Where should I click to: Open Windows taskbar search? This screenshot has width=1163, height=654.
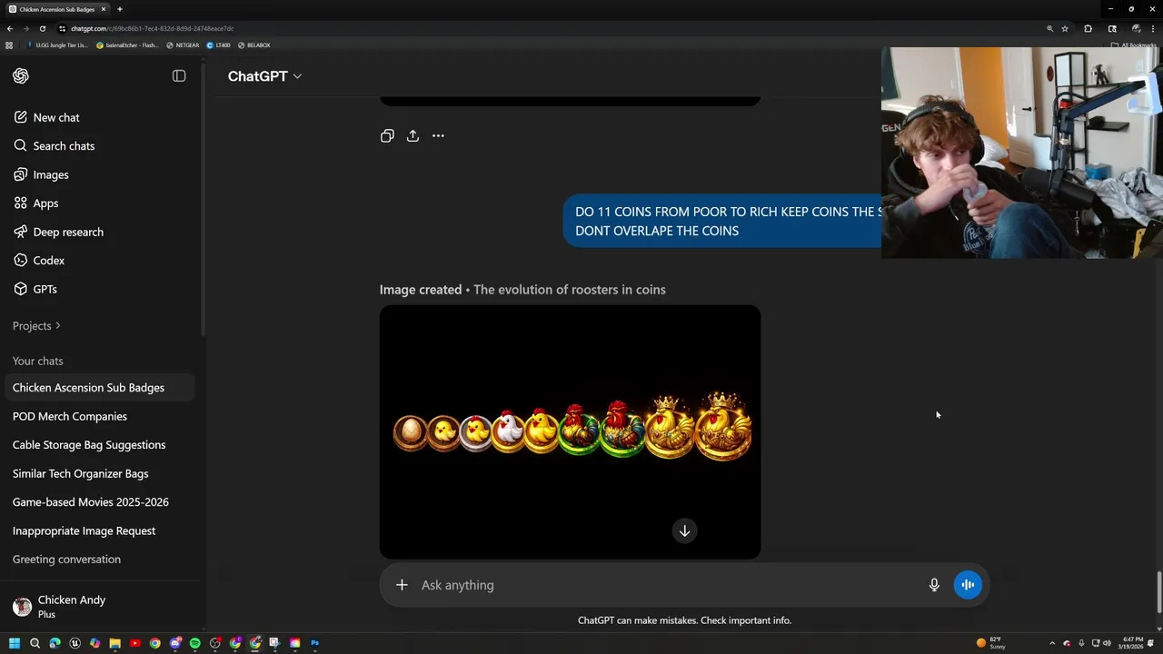click(x=35, y=643)
